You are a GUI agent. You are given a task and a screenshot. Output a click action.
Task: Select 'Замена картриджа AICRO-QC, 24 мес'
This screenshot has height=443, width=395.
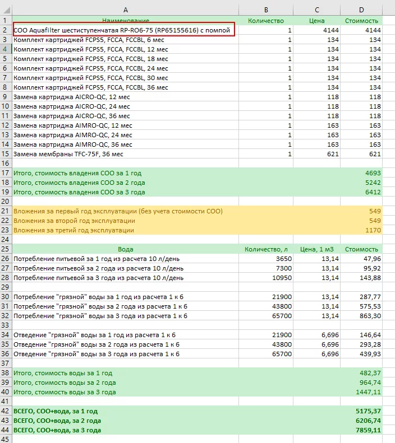125,106
